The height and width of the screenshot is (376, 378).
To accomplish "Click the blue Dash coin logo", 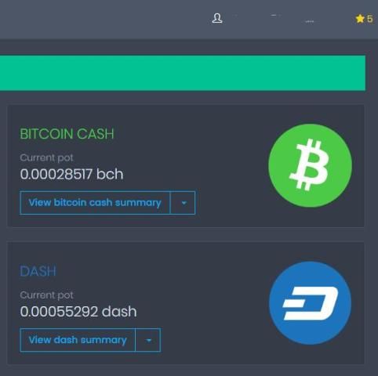I will (x=311, y=303).
